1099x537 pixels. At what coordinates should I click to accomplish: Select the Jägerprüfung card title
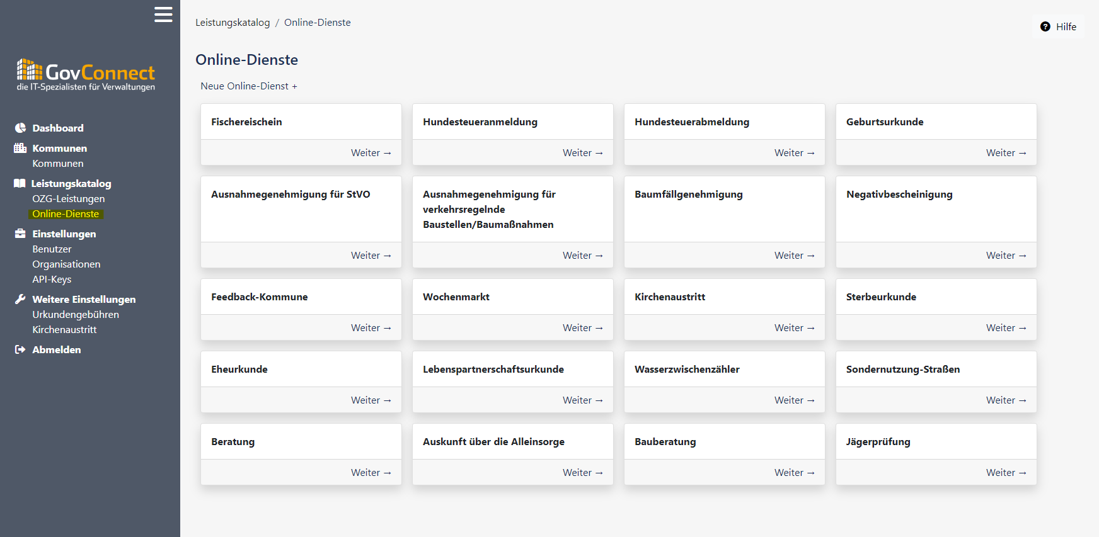[878, 441]
